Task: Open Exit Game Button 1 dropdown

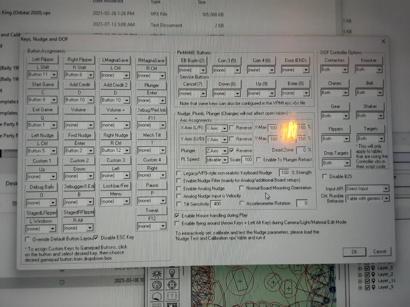Action: [54, 125]
